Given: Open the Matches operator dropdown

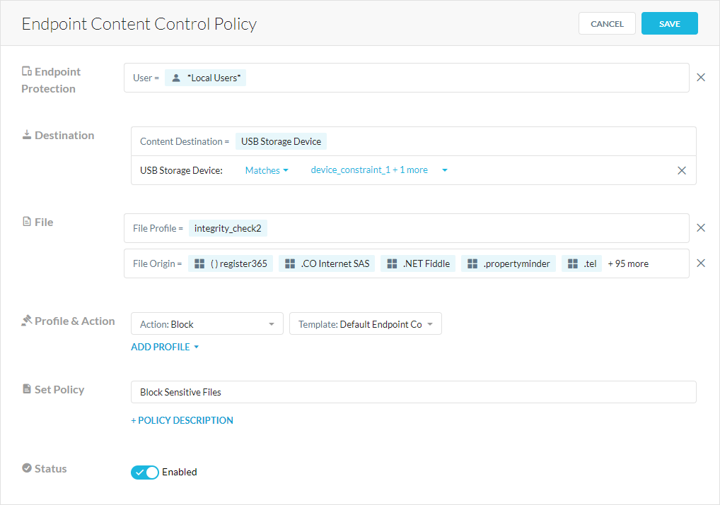Looking at the screenshot, I should tap(267, 170).
